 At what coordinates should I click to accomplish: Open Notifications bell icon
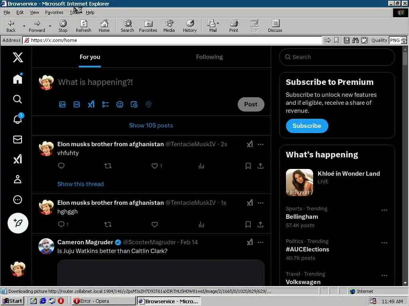[18, 119]
